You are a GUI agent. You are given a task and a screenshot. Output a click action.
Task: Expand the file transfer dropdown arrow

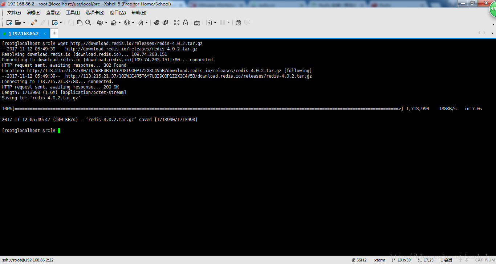coord(119,22)
